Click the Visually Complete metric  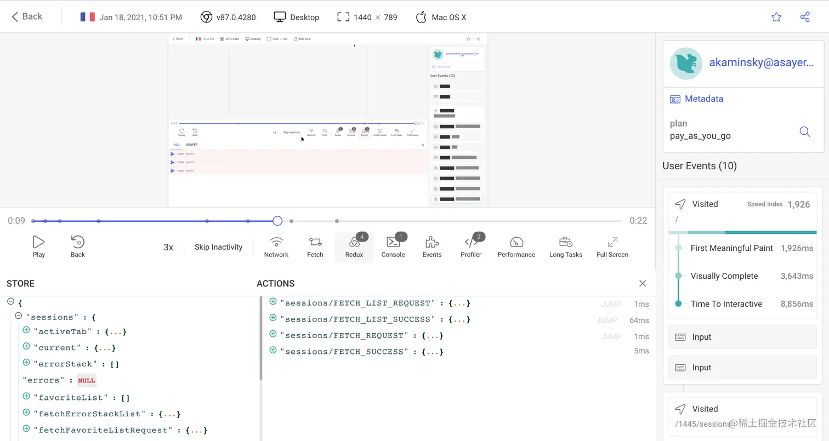[x=752, y=276]
